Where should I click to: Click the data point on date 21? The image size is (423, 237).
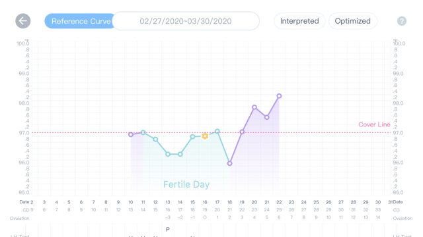pos(267,117)
